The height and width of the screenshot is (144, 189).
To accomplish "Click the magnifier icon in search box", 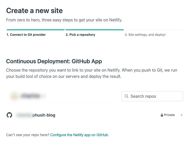I will 127,96.
